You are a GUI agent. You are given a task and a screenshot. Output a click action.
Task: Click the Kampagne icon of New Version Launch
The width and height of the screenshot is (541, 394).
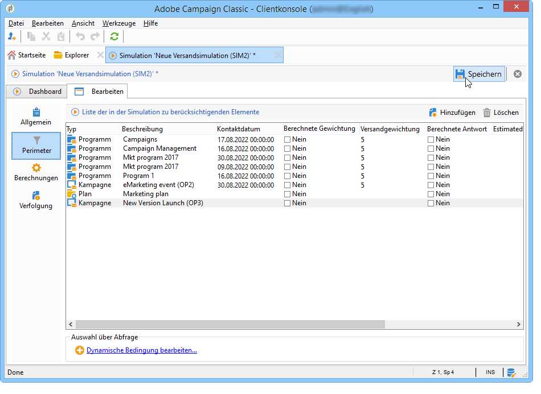pos(71,203)
